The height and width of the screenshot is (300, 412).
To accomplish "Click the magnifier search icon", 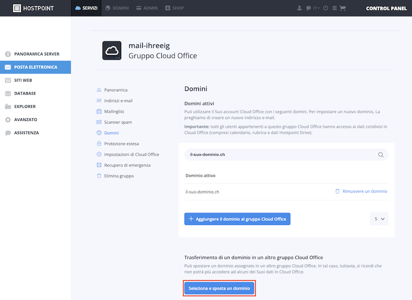I will click(x=381, y=155).
